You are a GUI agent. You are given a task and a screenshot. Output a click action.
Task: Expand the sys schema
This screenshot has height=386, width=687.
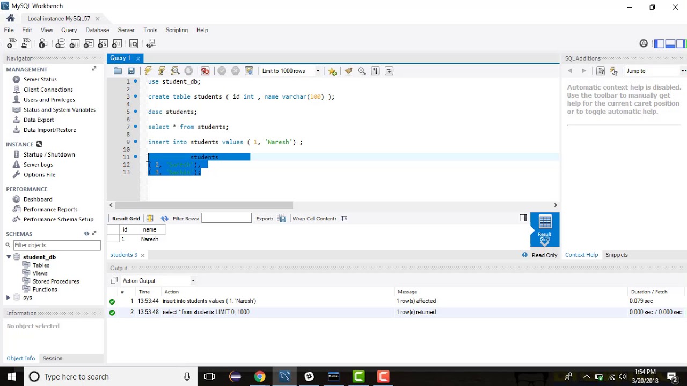coord(8,298)
